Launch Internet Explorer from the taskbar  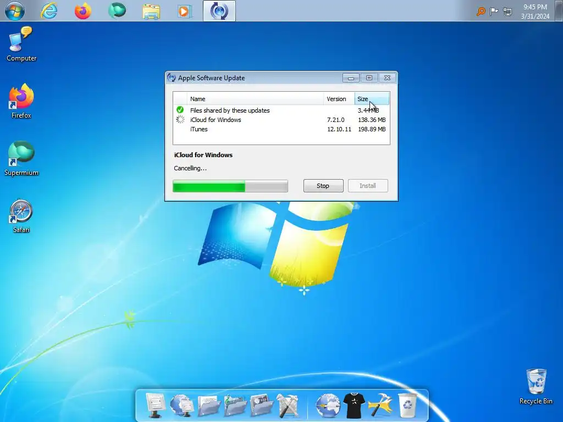[x=49, y=11]
